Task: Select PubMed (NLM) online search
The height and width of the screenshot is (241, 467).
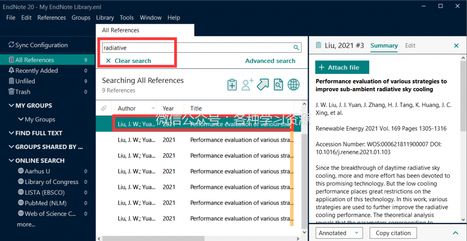Action: (x=45, y=203)
